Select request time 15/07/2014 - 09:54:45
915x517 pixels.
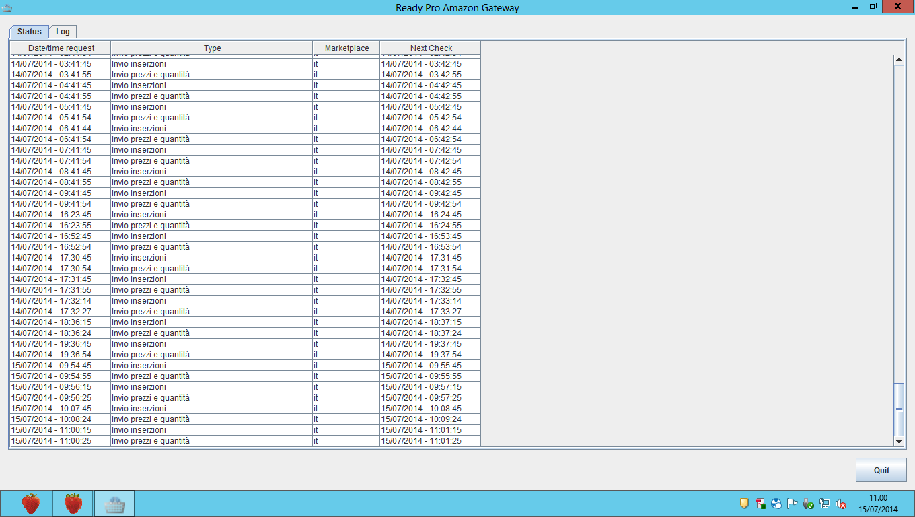pos(61,366)
